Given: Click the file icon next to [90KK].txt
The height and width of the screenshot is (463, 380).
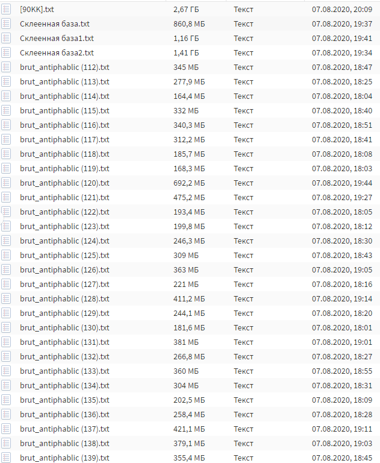Looking at the screenshot, I should (6, 9).
